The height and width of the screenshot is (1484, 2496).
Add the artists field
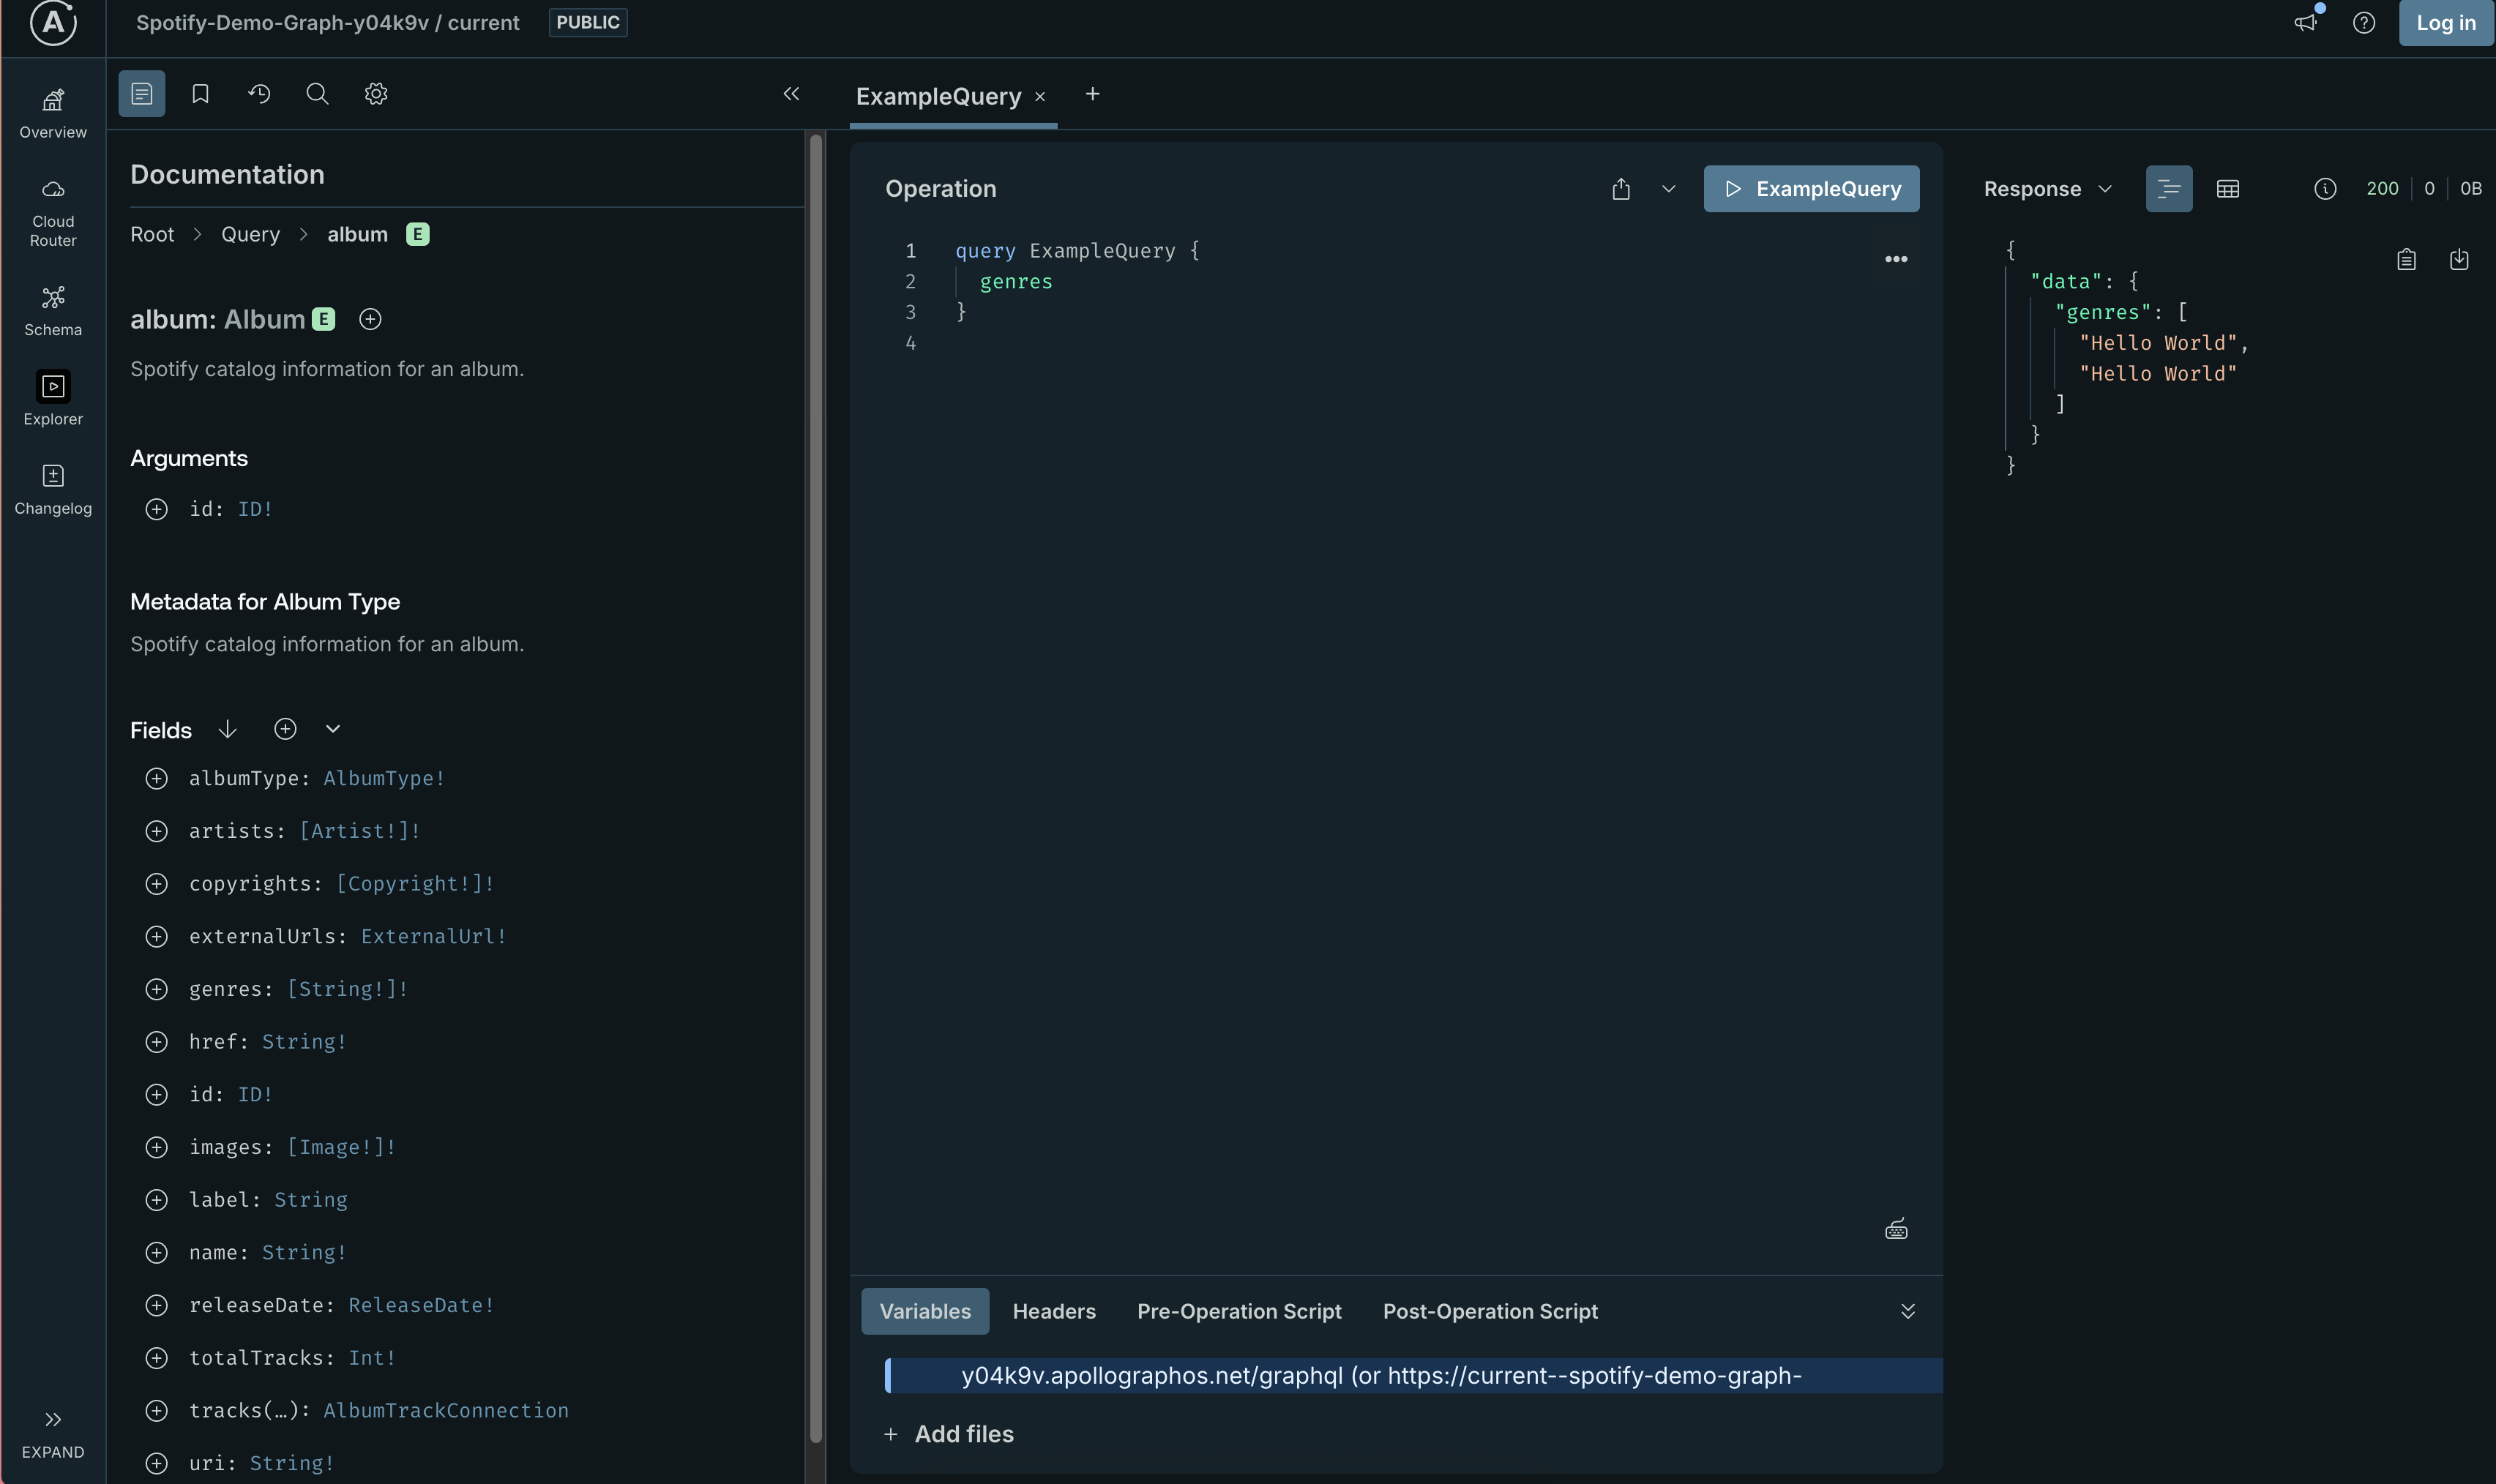[156, 831]
